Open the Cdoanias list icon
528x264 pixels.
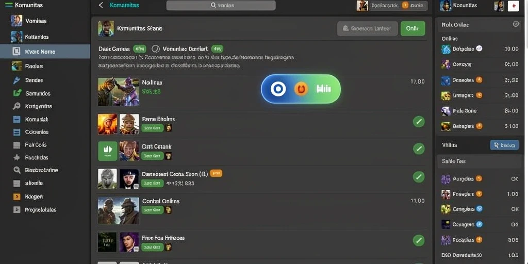(16, 132)
